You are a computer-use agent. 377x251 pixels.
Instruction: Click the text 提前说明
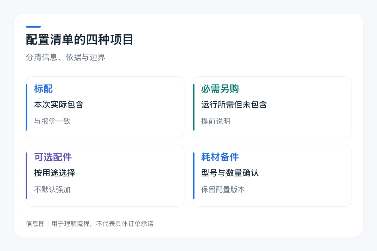click(x=216, y=121)
